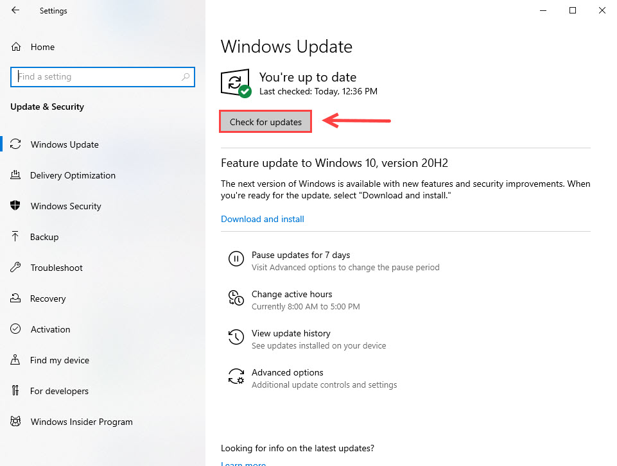Click the For developers icon
Viewport: 617px width, 466px height.
point(16,391)
